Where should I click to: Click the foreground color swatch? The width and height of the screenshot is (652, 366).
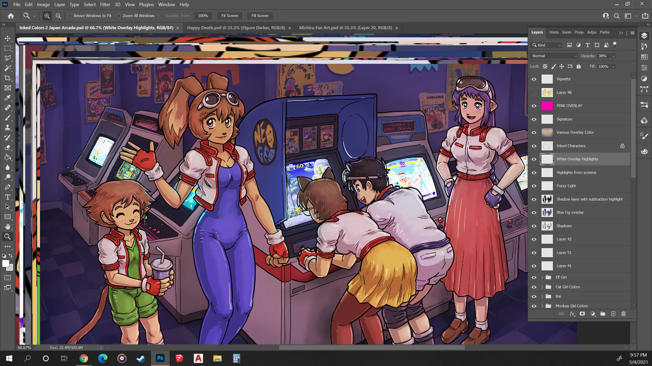[5, 264]
